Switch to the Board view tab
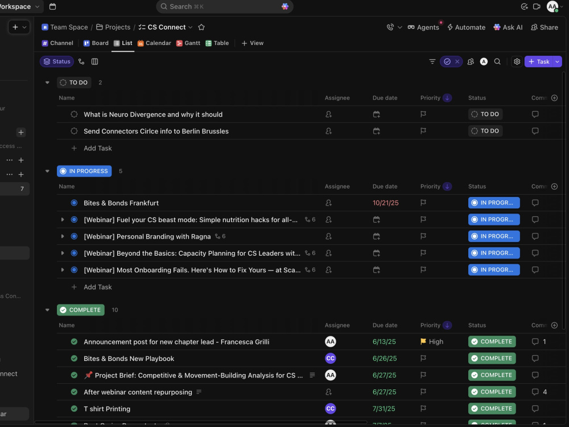Image resolution: width=569 pixels, height=427 pixels. pos(96,43)
